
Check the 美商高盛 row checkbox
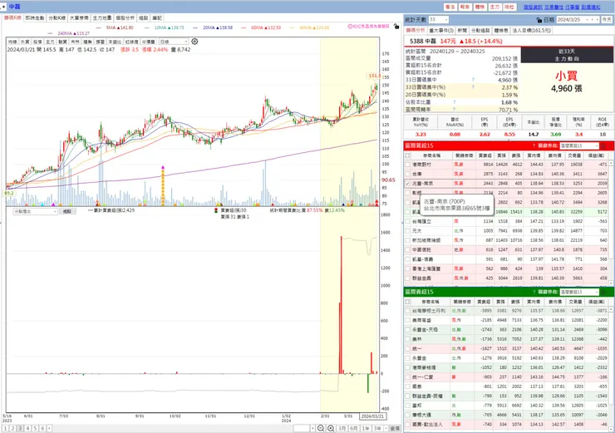[x=407, y=320]
